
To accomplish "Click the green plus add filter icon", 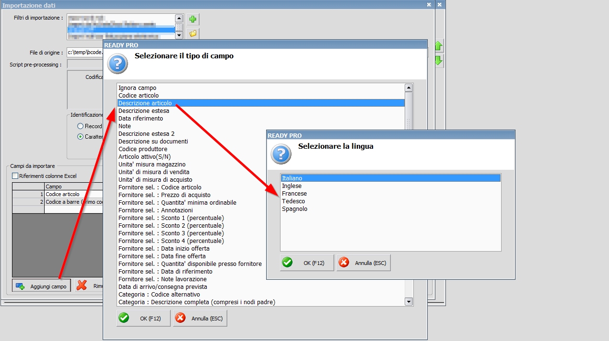I will (x=193, y=20).
